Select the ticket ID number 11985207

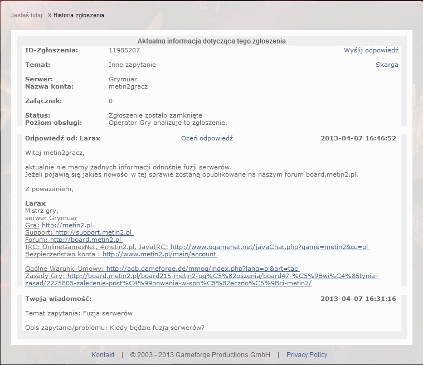coord(124,51)
